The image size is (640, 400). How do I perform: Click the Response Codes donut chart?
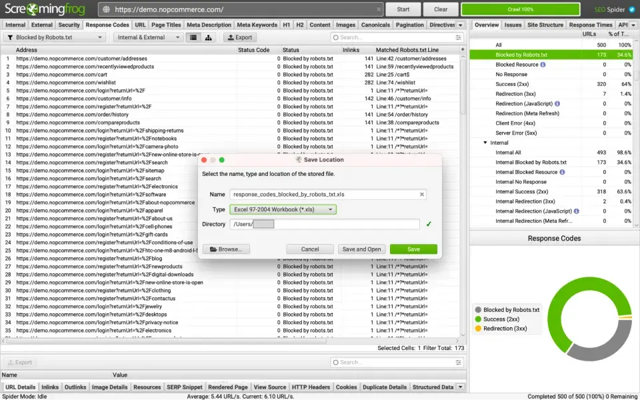click(x=590, y=319)
